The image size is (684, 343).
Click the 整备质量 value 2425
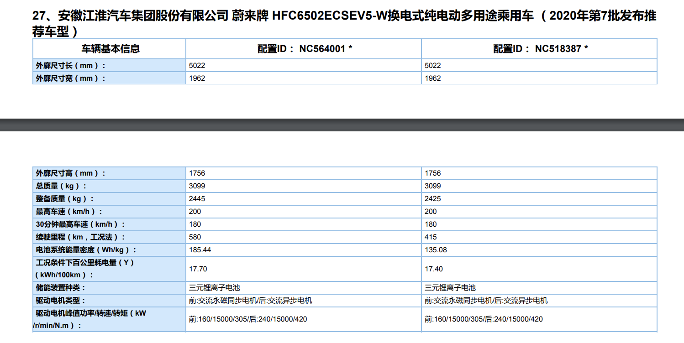click(x=433, y=199)
